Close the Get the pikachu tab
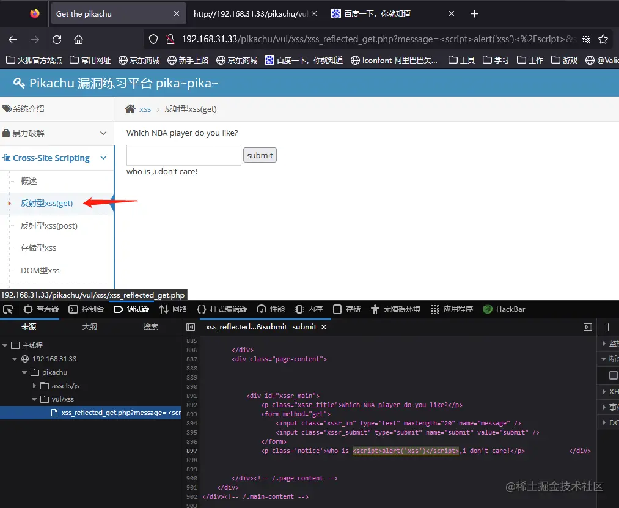 point(177,13)
